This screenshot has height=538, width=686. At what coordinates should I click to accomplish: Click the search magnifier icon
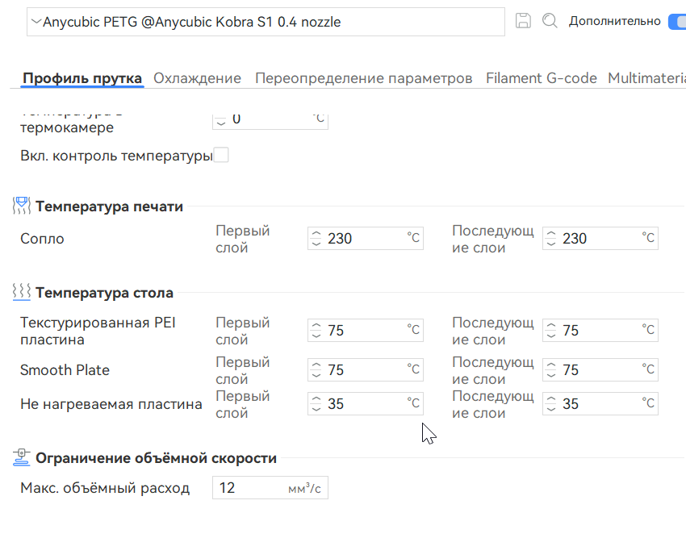coord(550,22)
